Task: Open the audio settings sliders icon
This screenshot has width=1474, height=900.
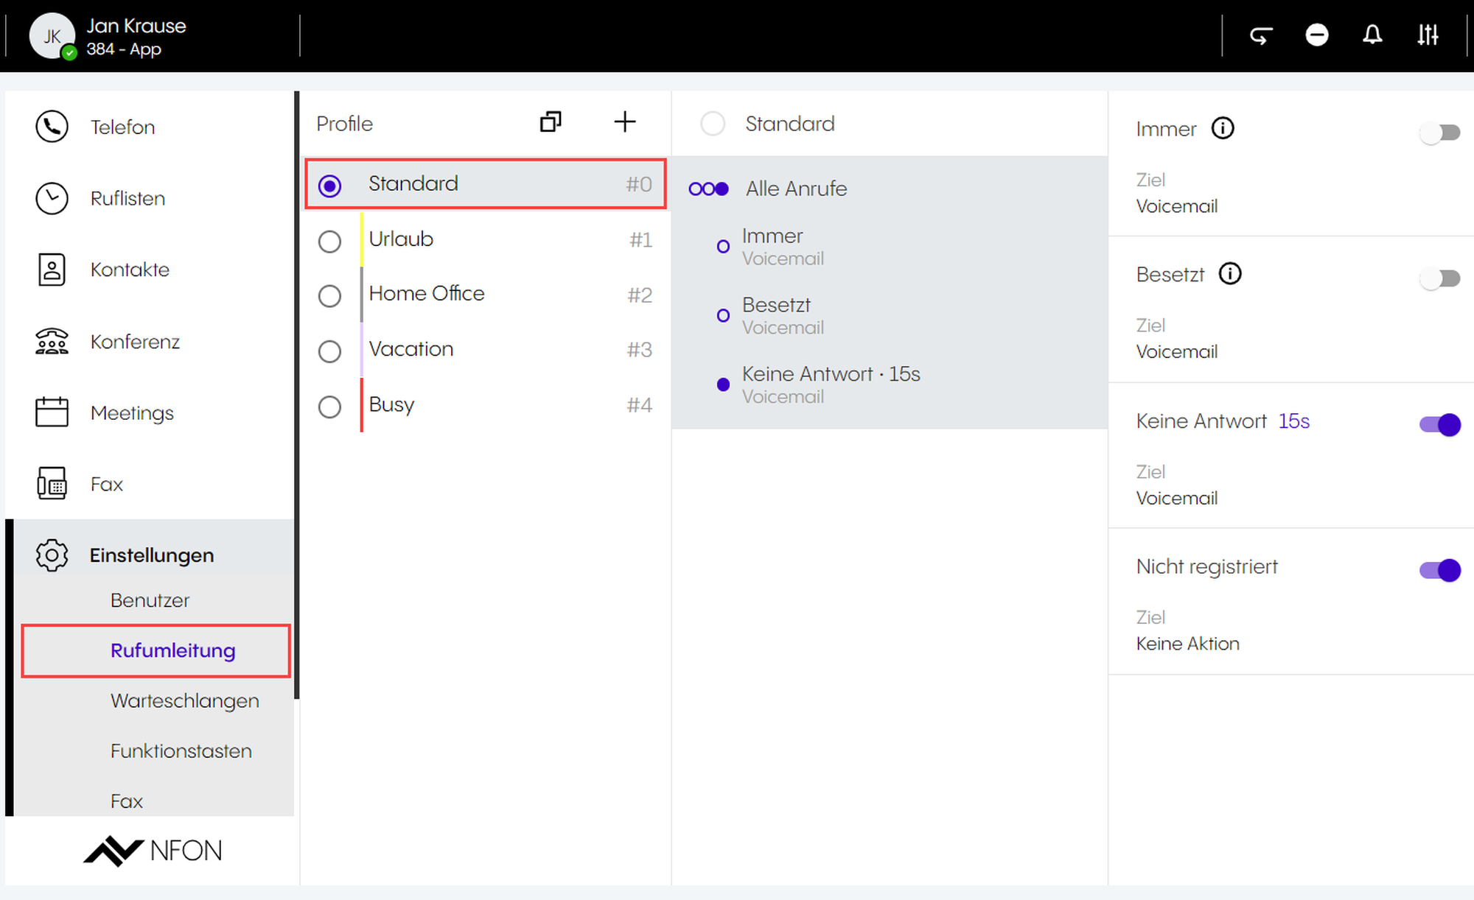Action: pos(1428,35)
